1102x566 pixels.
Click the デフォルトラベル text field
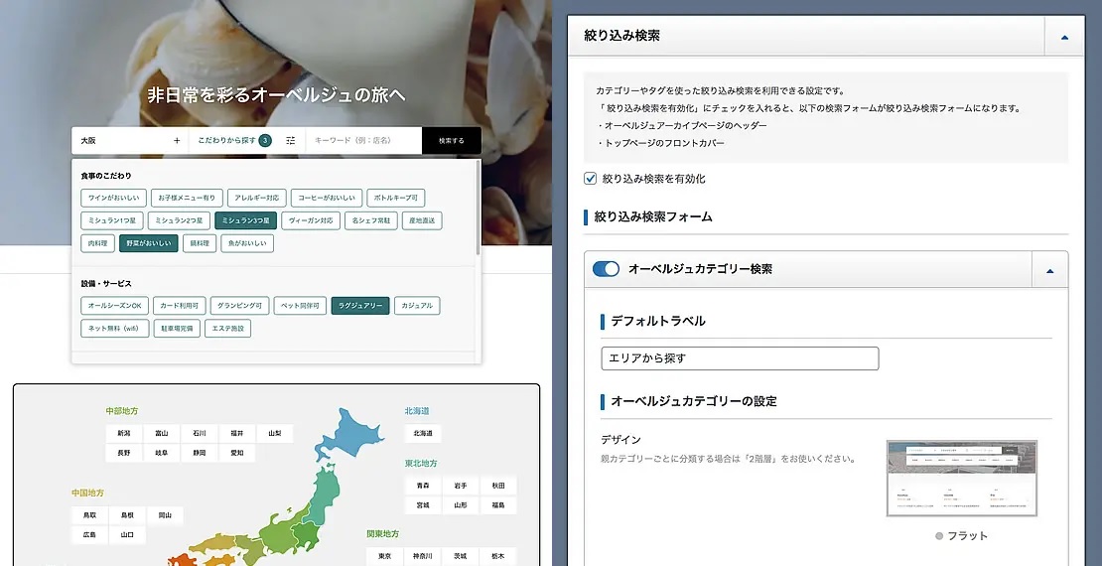[x=740, y=358]
